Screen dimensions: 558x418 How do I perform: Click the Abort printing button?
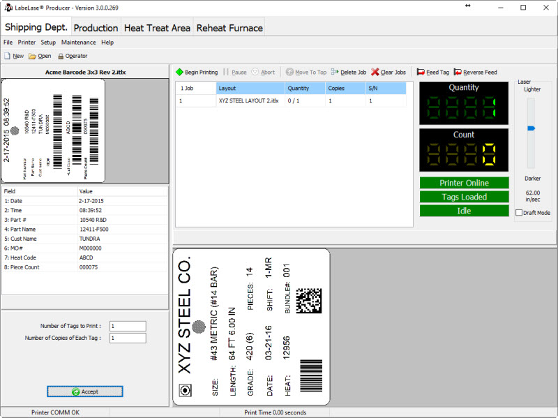(264, 73)
